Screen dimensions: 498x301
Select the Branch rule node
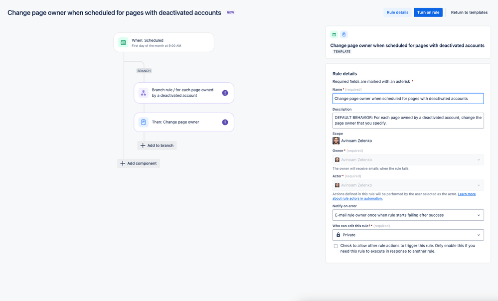pyautogui.click(x=184, y=93)
